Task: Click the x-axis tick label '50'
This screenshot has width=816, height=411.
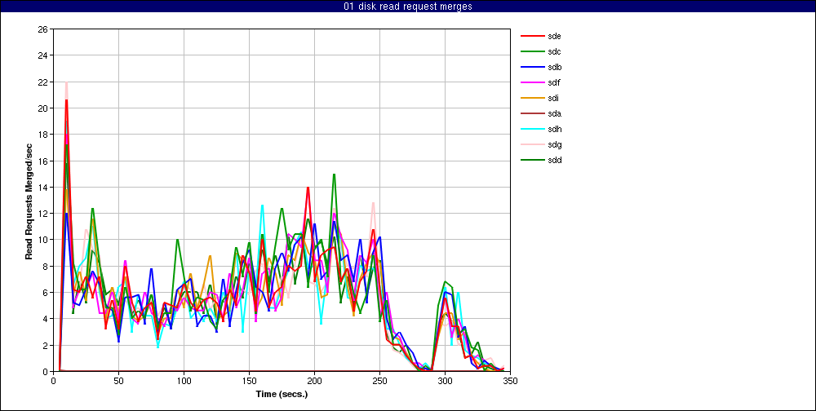Action: click(x=118, y=381)
